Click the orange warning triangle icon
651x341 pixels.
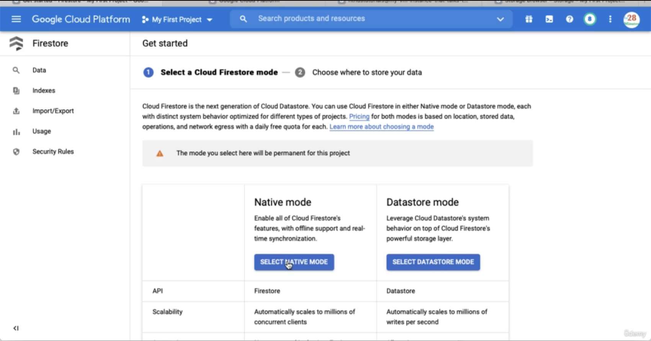pos(160,153)
